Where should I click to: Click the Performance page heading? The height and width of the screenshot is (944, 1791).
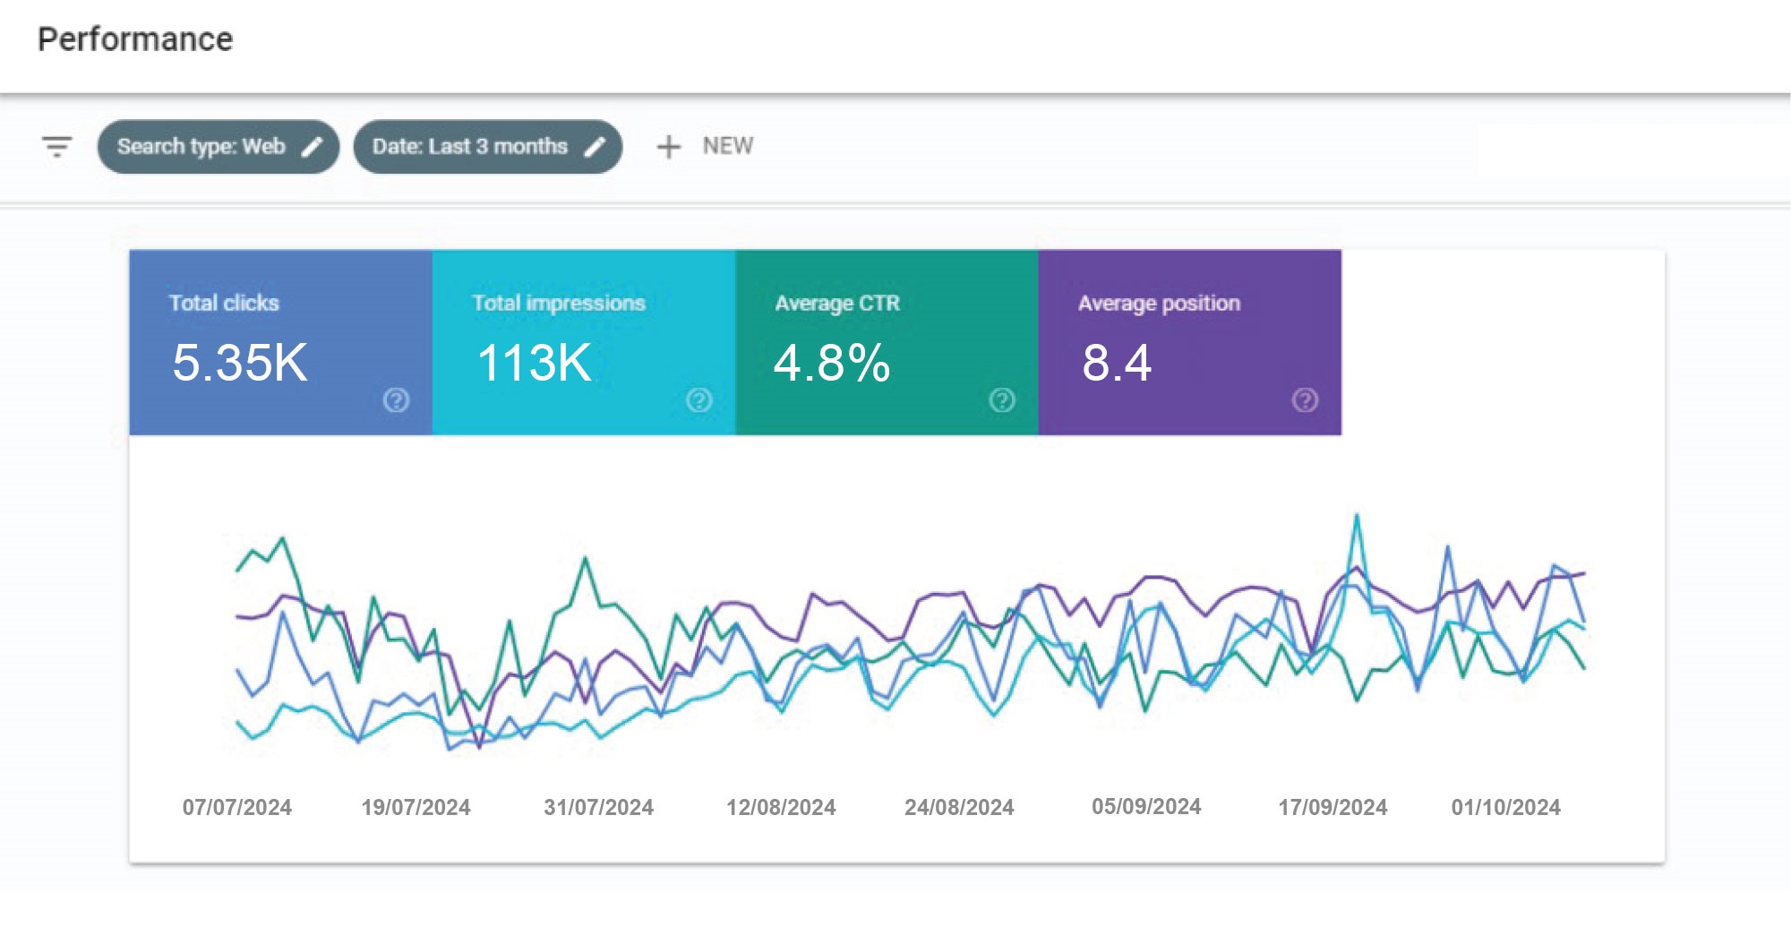(x=135, y=39)
